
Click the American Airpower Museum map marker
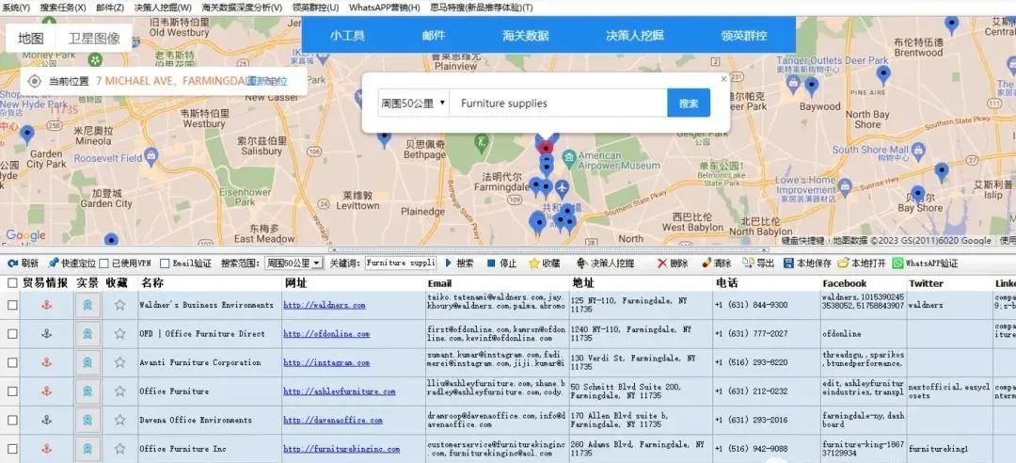(x=569, y=157)
